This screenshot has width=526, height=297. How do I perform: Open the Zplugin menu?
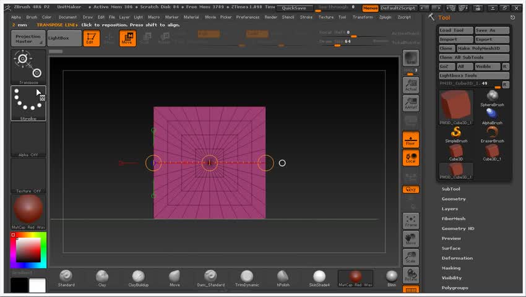click(385, 17)
